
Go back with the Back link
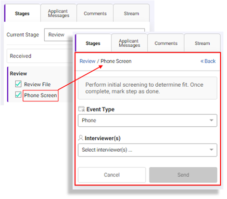click(x=208, y=61)
